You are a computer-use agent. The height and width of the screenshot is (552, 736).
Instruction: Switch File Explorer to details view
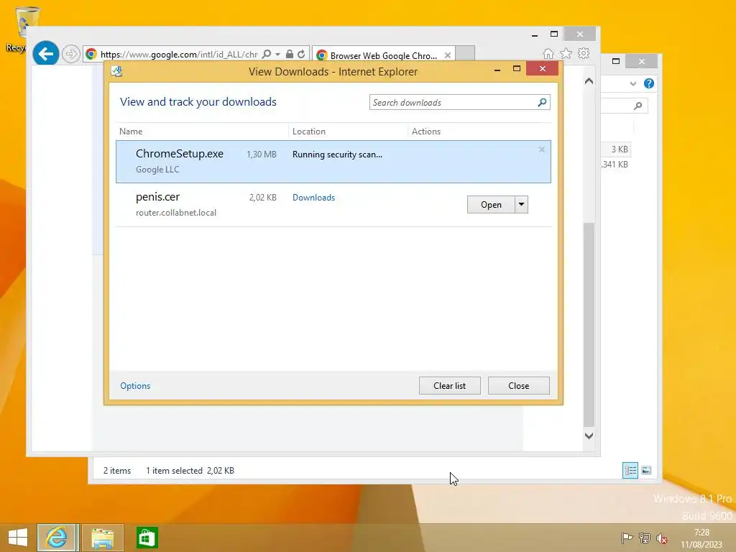point(630,470)
